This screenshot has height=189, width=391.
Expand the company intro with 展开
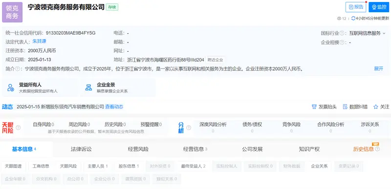pyautogui.click(x=378, y=69)
